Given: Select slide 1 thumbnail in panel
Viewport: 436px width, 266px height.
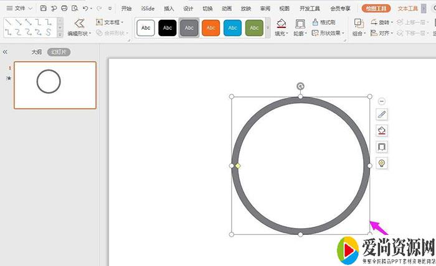Looking at the screenshot, I should [55, 85].
